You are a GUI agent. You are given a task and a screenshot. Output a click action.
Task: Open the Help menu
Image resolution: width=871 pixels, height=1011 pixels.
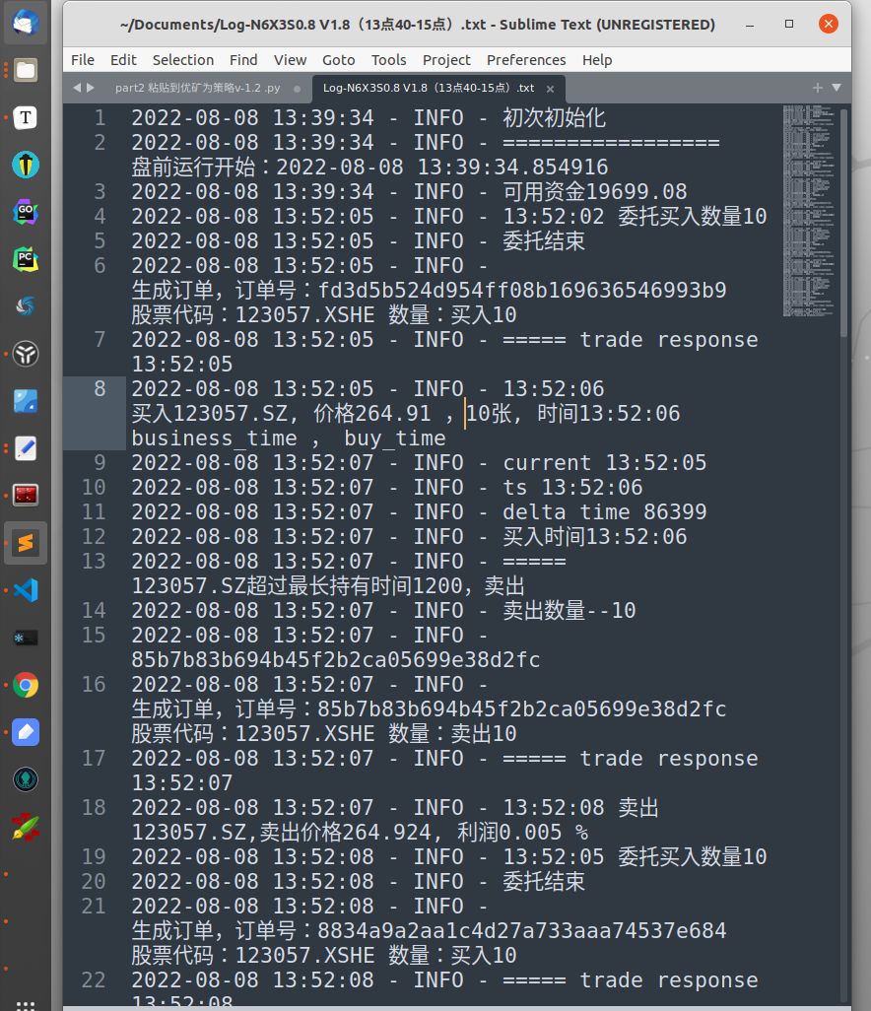597,60
